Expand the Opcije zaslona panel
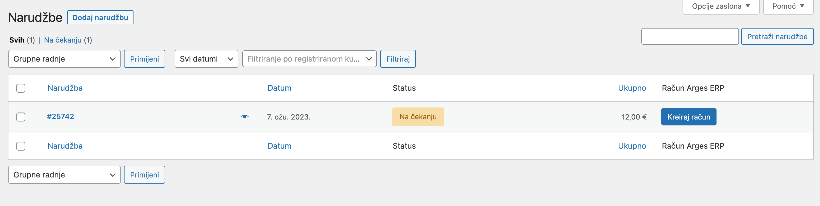Viewport: 820px width, 206px height. 720,6
